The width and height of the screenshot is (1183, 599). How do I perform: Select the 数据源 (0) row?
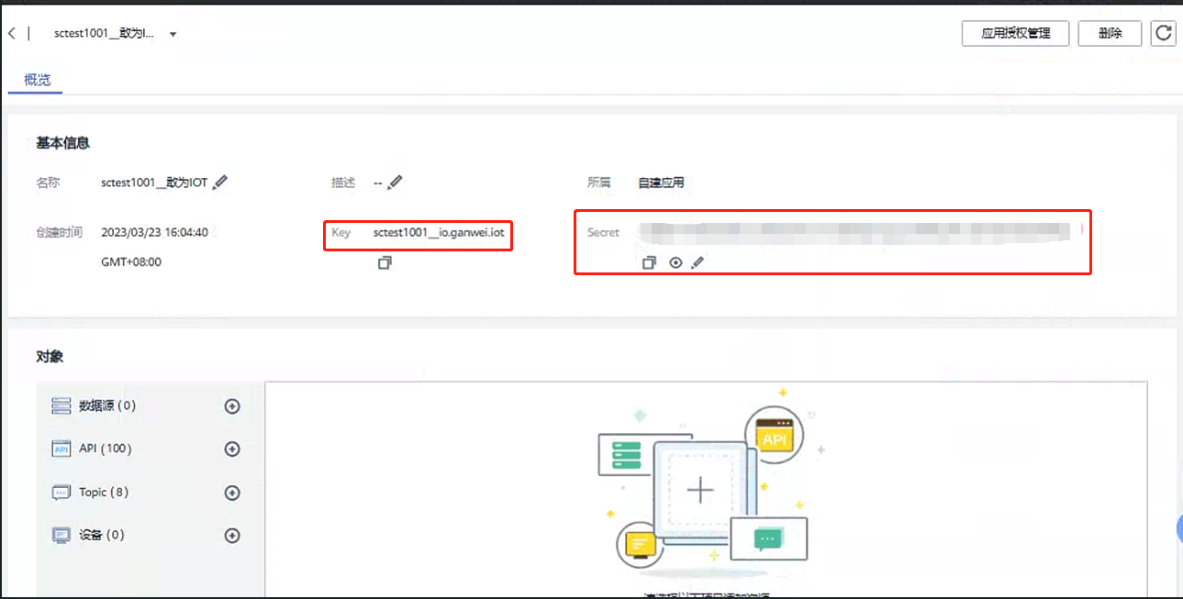pyautogui.click(x=149, y=405)
